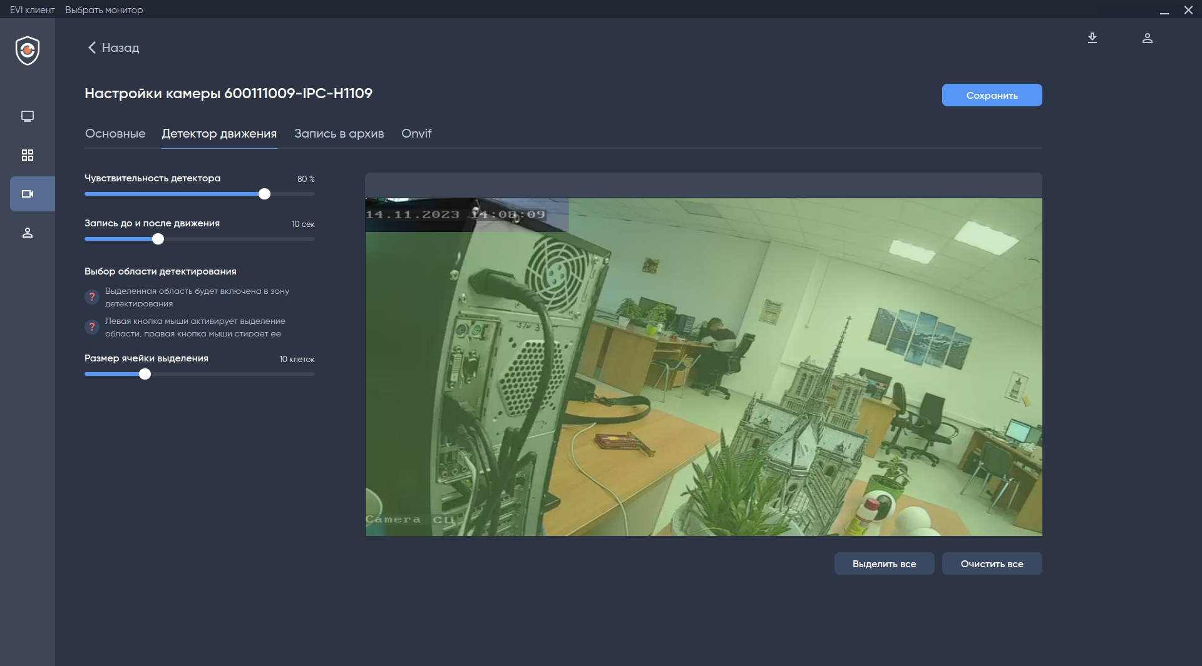Screen dimensions: 1202x666
Task: Open the users sidebar icon
Action: pos(28,233)
